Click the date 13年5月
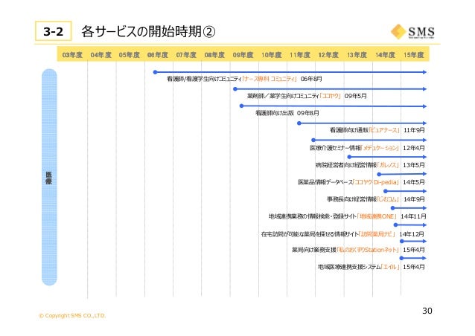This screenshot has height=336, width=475. [x=414, y=165]
